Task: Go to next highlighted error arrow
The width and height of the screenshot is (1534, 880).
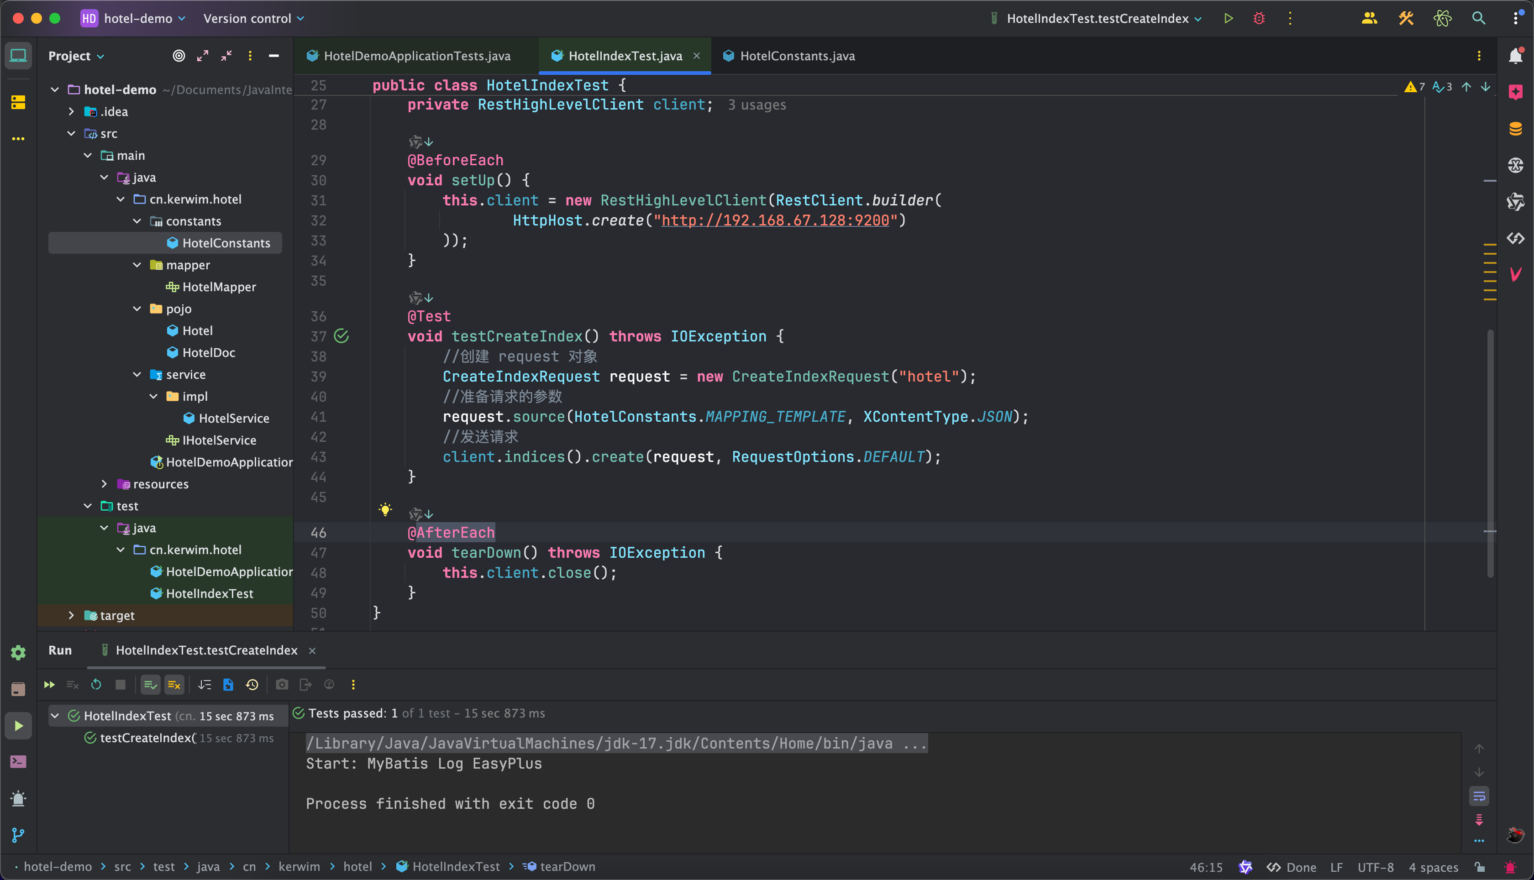Action: click(x=1485, y=86)
